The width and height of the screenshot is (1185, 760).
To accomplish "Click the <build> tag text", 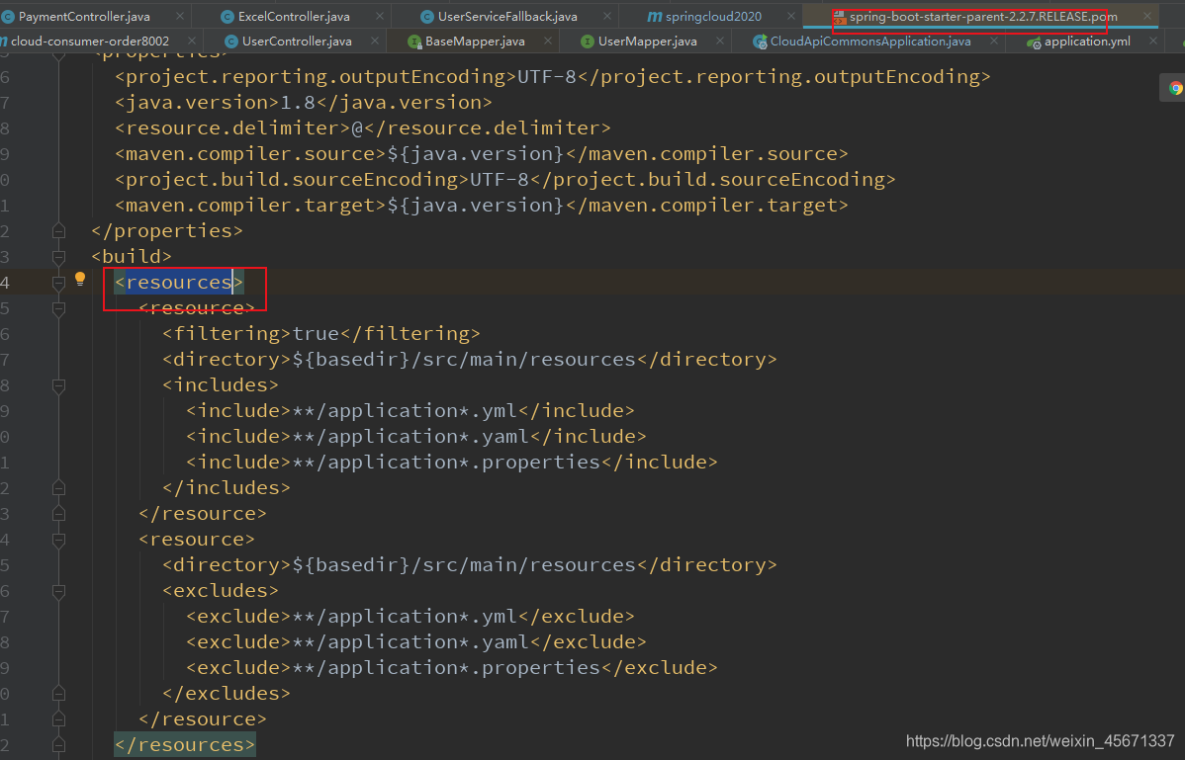I will (x=132, y=257).
